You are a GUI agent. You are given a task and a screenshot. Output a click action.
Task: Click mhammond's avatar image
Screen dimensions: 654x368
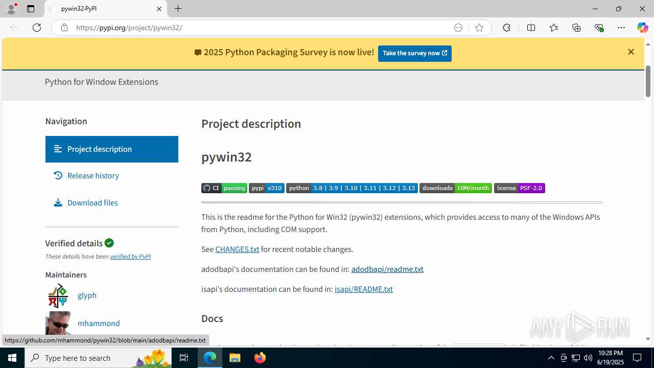tap(58, 323)
